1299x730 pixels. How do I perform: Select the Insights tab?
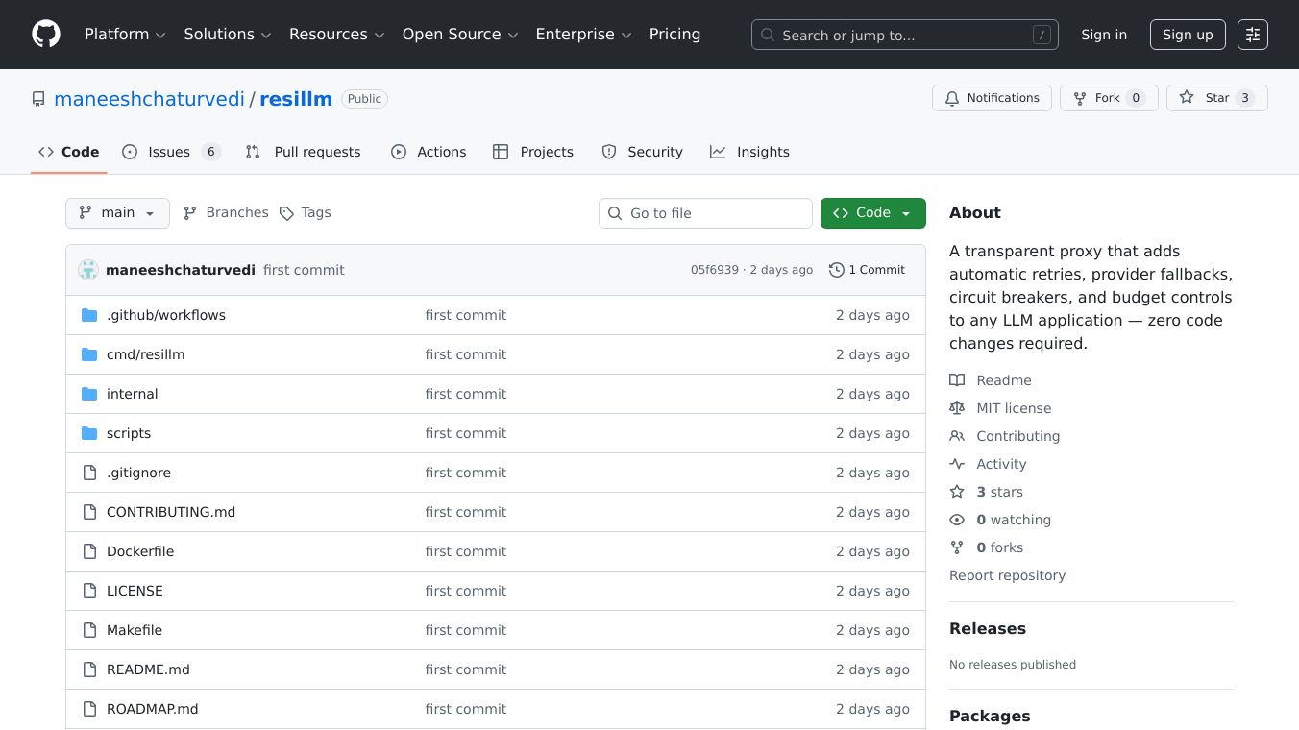click(x=749, y=152)
